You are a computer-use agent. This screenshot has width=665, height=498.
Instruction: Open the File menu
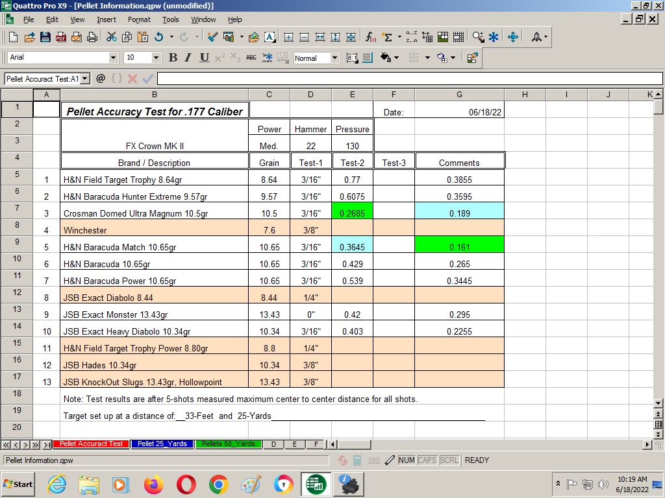(x=29, y=19)
